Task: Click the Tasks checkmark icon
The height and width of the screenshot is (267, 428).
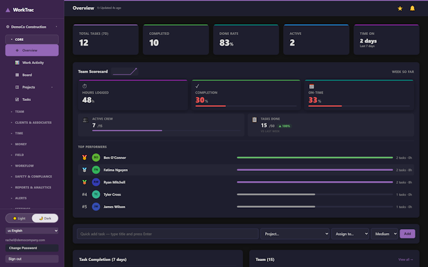Action: [x=17, y=100]
